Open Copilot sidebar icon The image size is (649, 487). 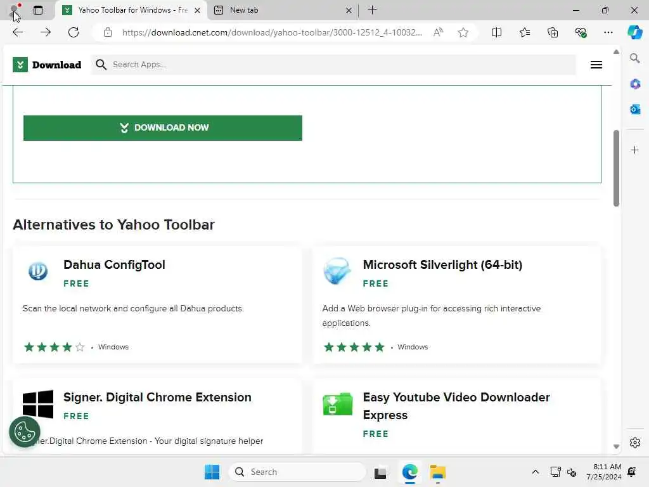(634, 32)
